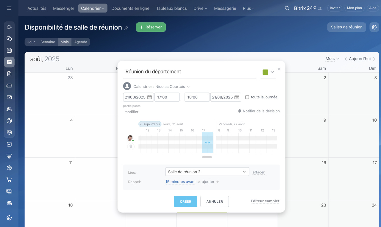Open the Actualités menu item

click(x=37, y=8)
